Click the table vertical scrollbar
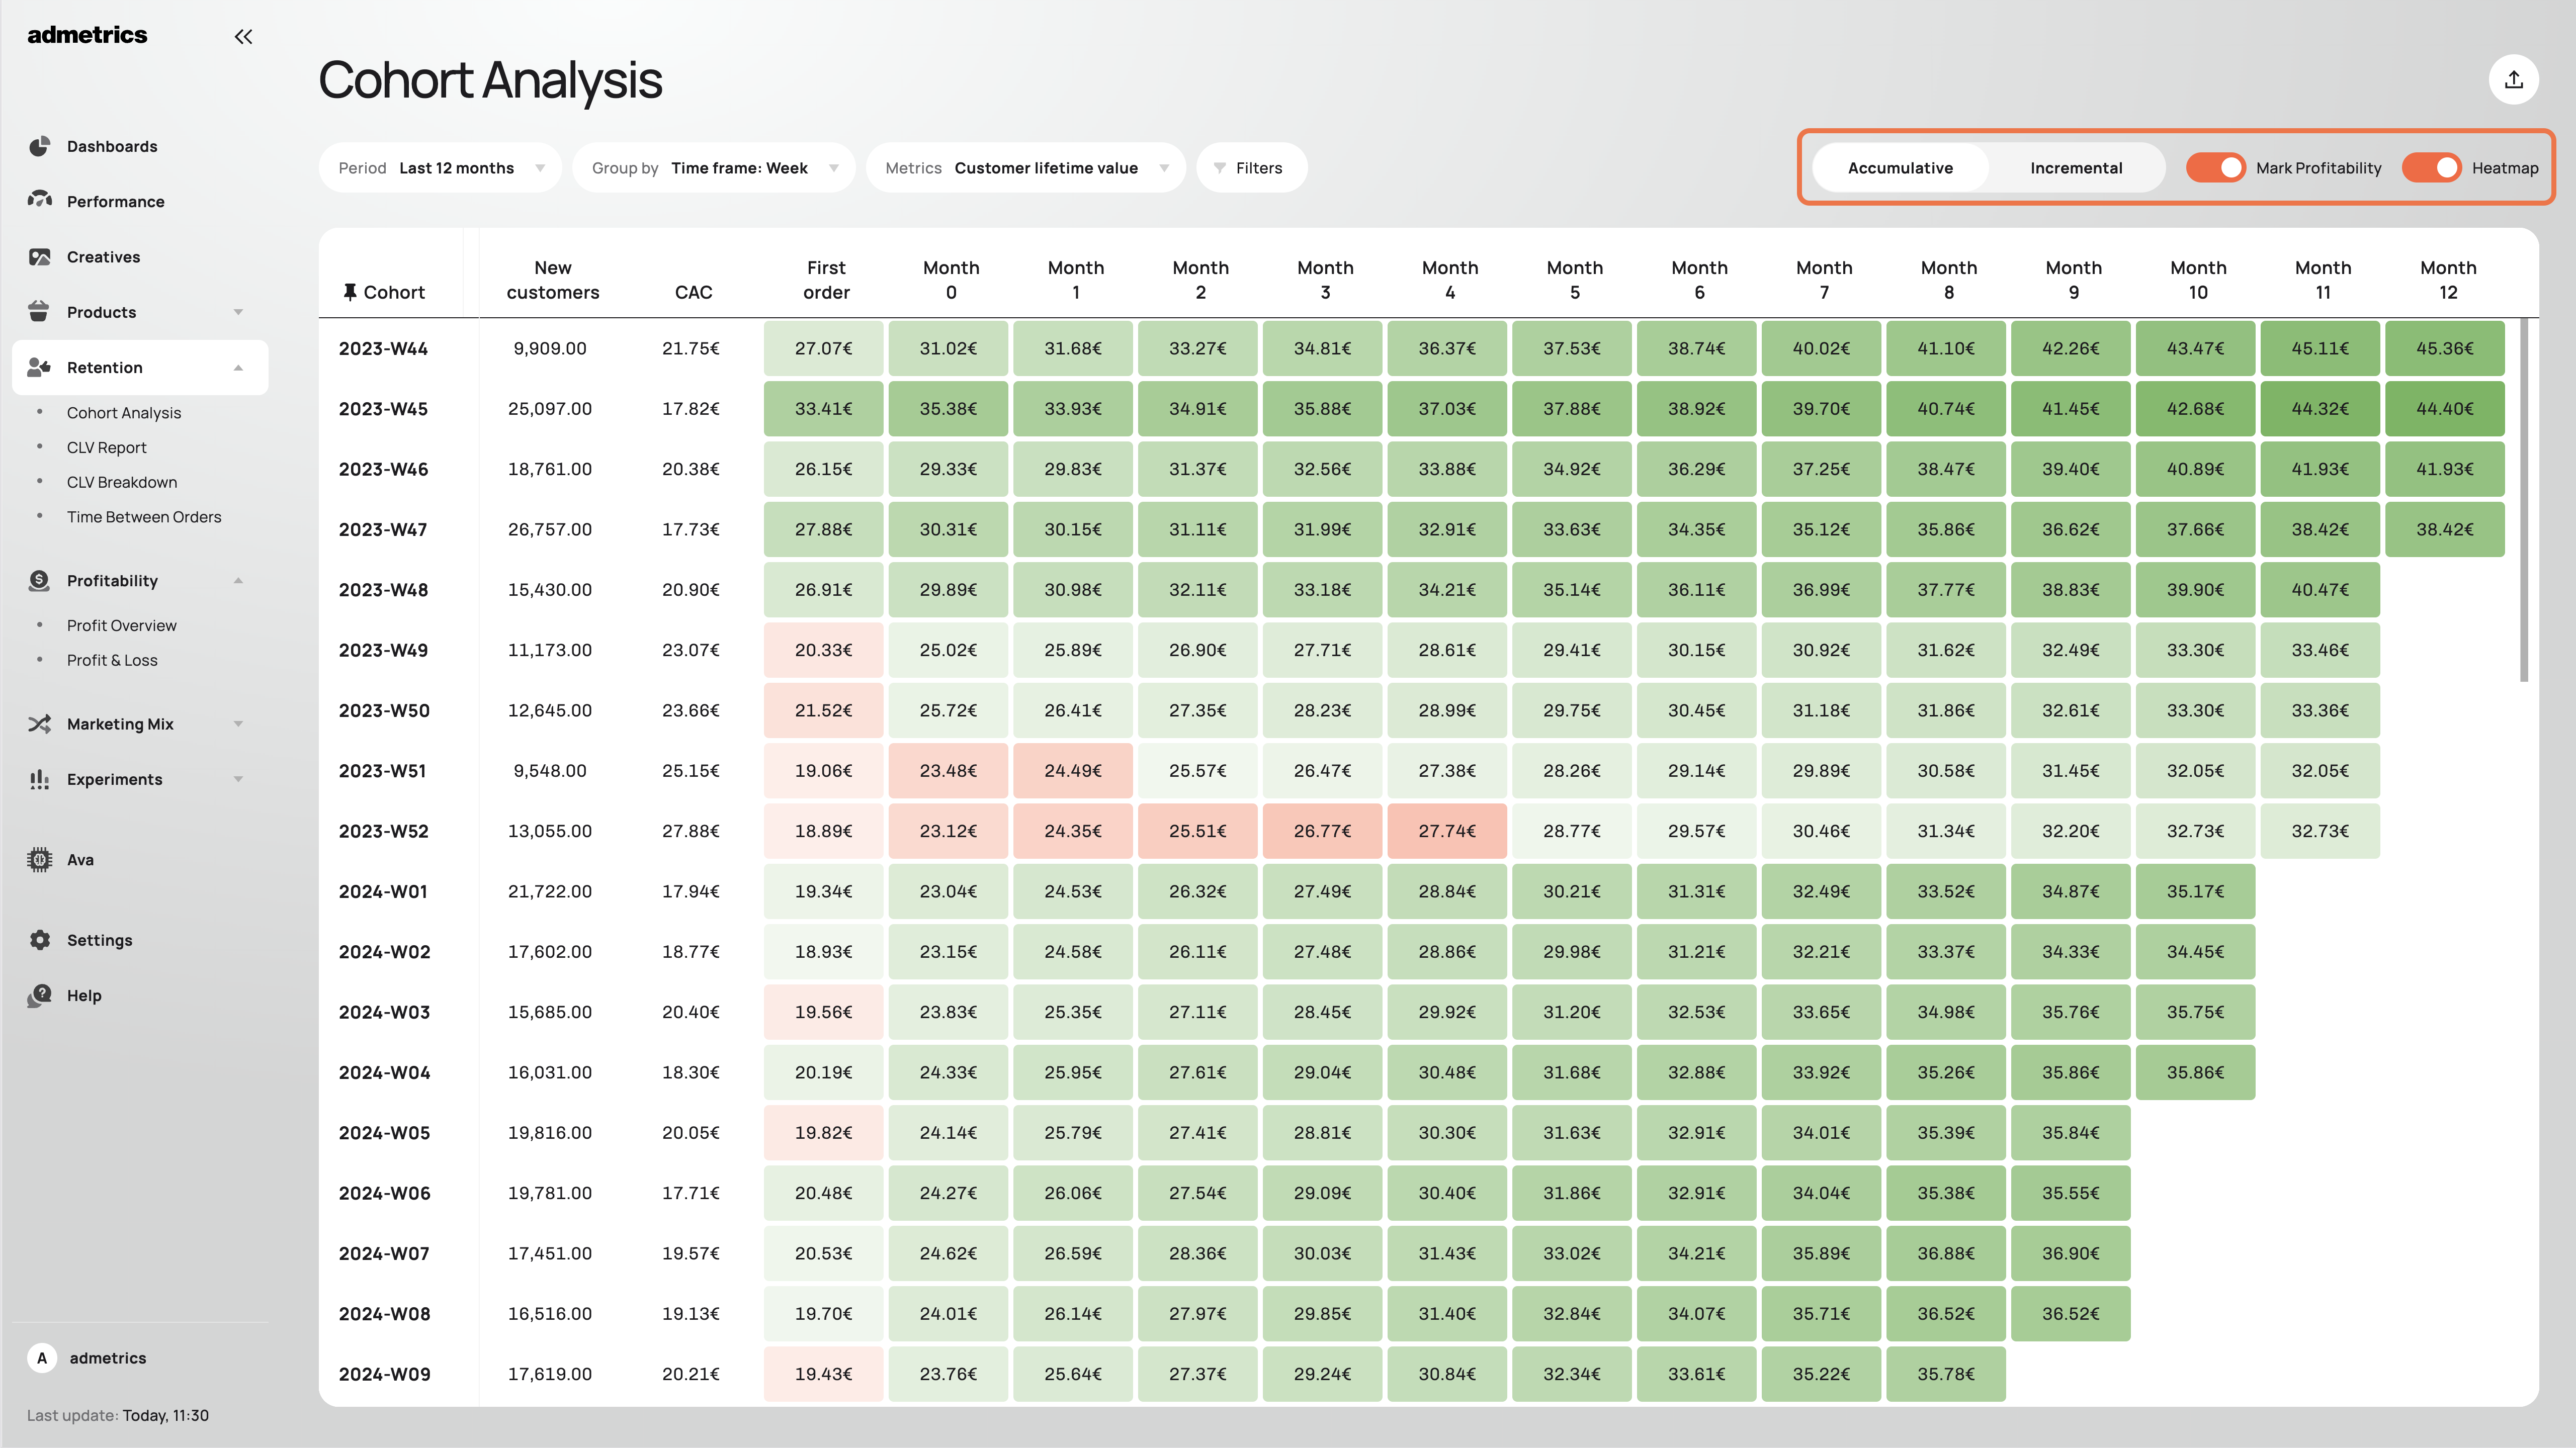Viewport: 2576px width, 1448px height. pos(2523,500)
